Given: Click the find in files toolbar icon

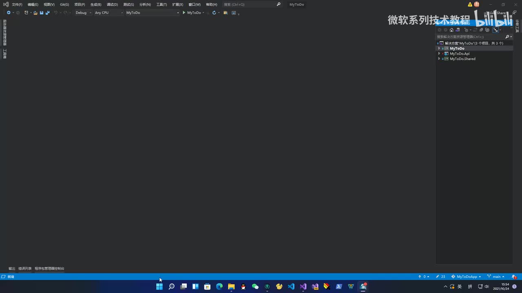Looking at the screenshot, I should (226, 13).
